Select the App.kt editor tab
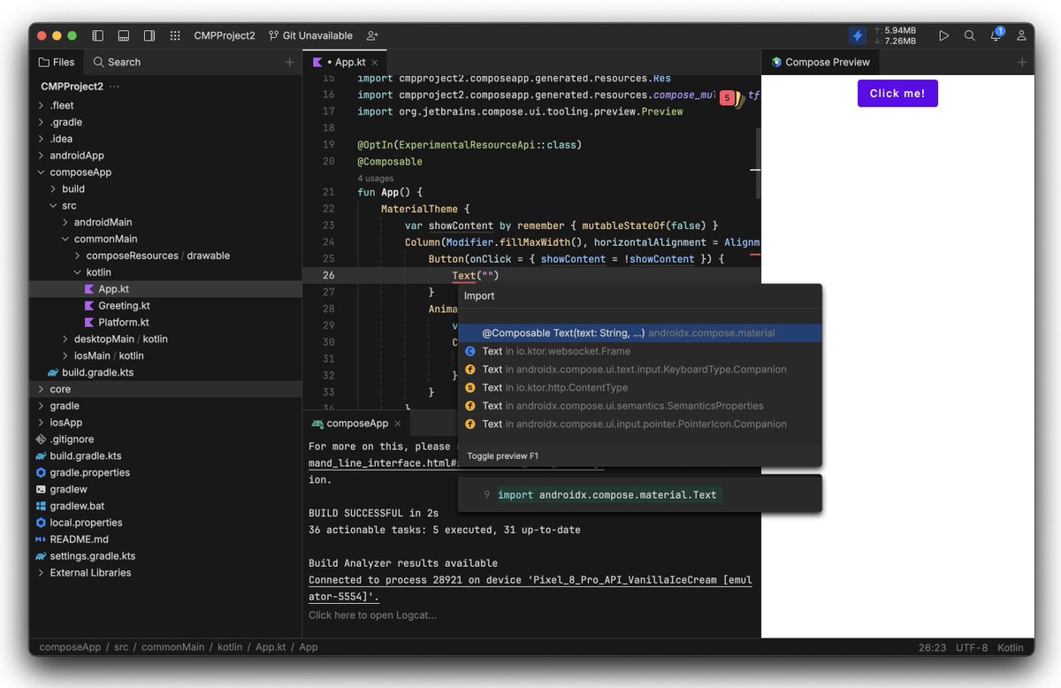The width and height of the screenshot is (1061, 688). point(347,62)
